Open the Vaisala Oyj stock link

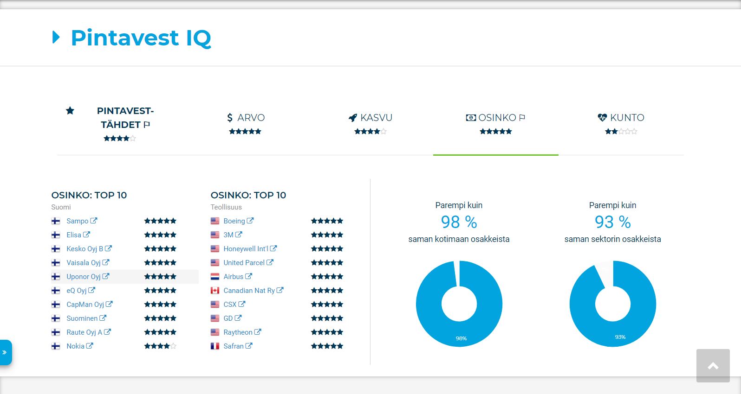[88, 263]
